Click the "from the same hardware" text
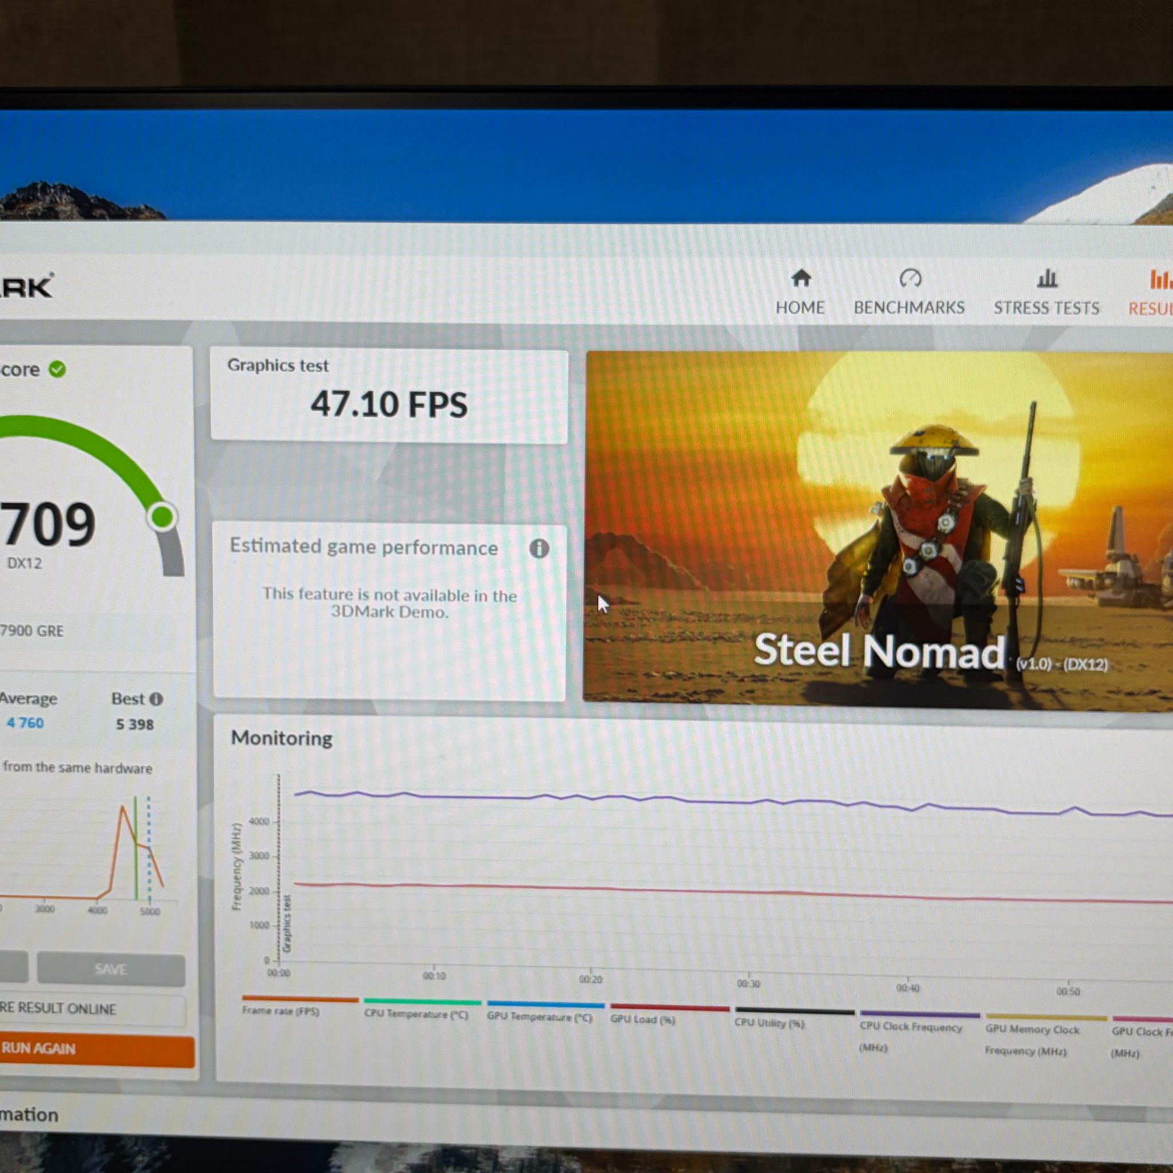Image resolution: width=1173 pixels, height=1173 pixels. click(78, 767)
